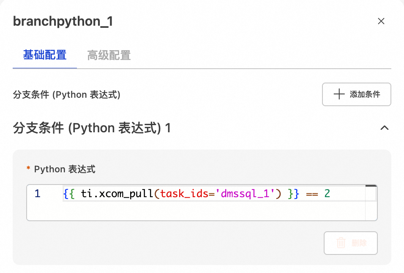Toggle the 分支条件 (Python 表达式) 1 header

pos(92,128)
